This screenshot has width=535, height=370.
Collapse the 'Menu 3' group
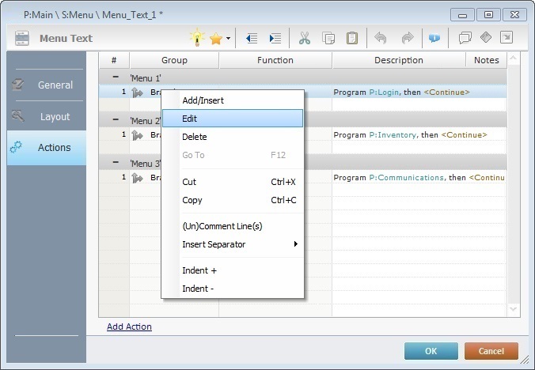pos(116,164)
